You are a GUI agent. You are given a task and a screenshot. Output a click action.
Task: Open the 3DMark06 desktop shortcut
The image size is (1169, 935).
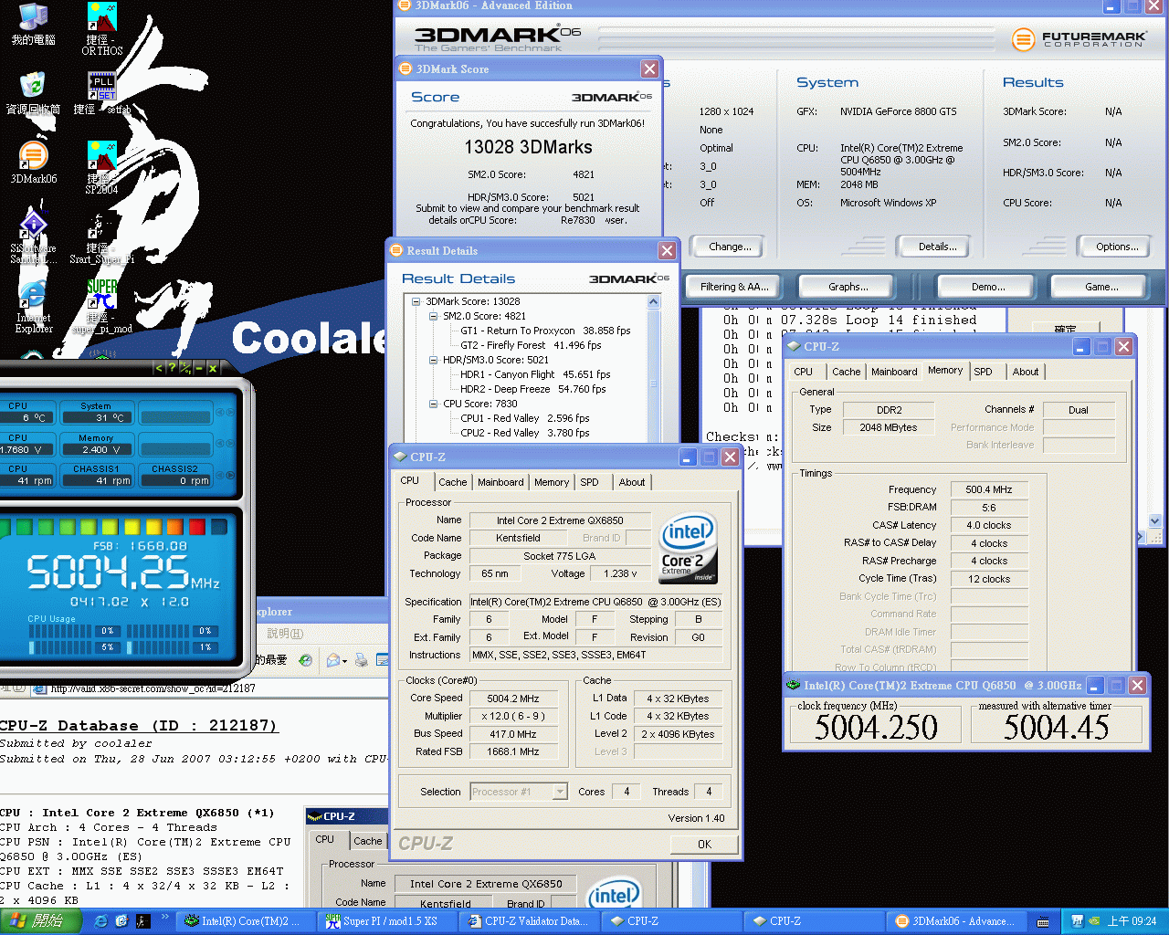(33, 163)
